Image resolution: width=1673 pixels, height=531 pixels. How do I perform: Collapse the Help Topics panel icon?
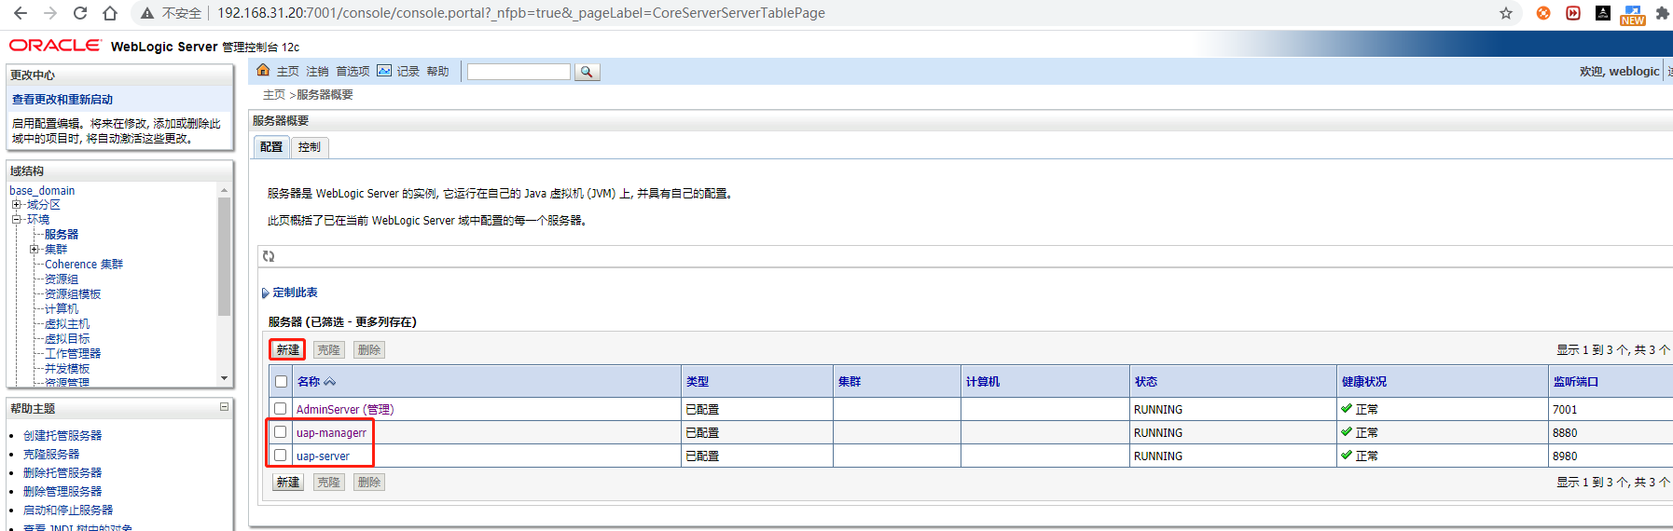click(224, 407)
